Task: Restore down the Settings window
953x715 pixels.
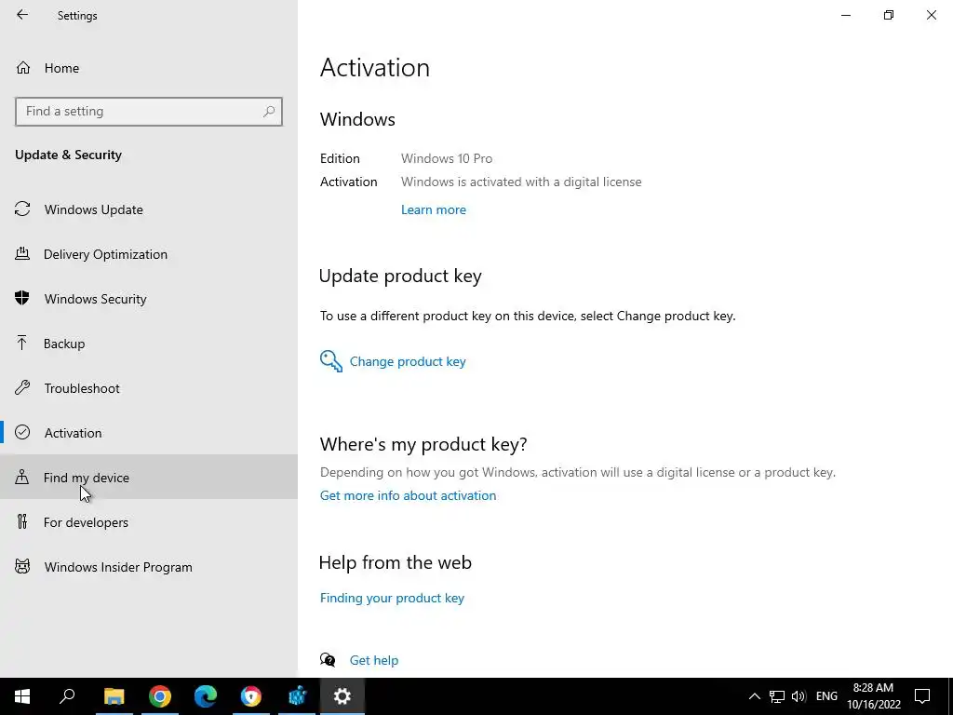Action: point(889,15)
